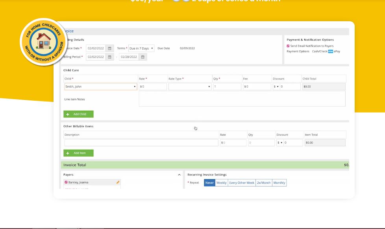Open the Billing Period start date calendar
This screenshot has height=229, width=385.
pyautogui.click(x=110, y=57)
